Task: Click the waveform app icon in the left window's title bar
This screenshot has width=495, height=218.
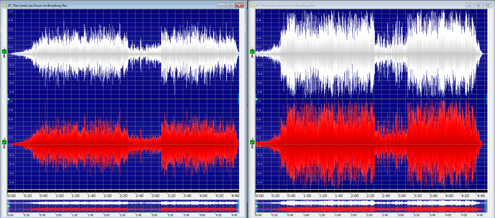Action: (5, 5)
